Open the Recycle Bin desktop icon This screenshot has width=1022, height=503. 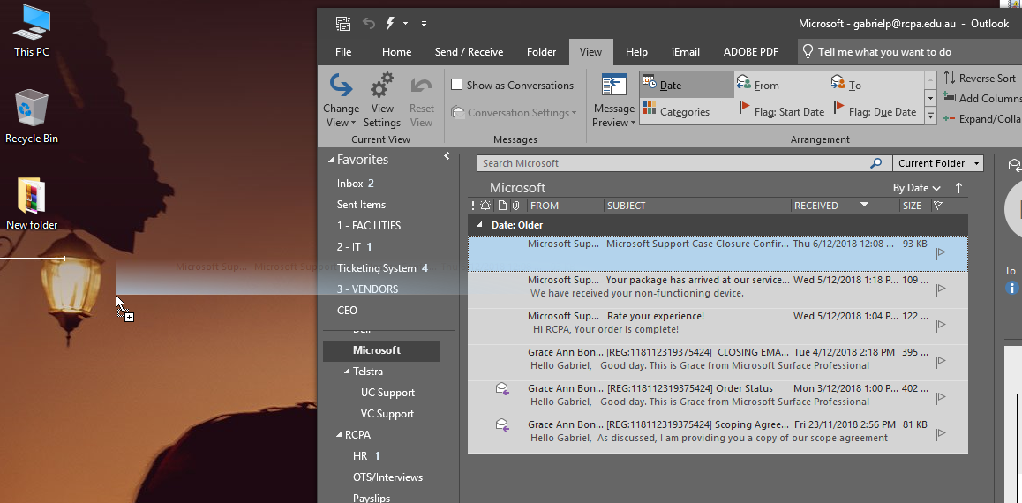click(x=31, y=117)
